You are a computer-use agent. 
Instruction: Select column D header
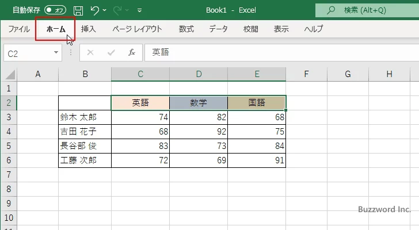point(199,74)
